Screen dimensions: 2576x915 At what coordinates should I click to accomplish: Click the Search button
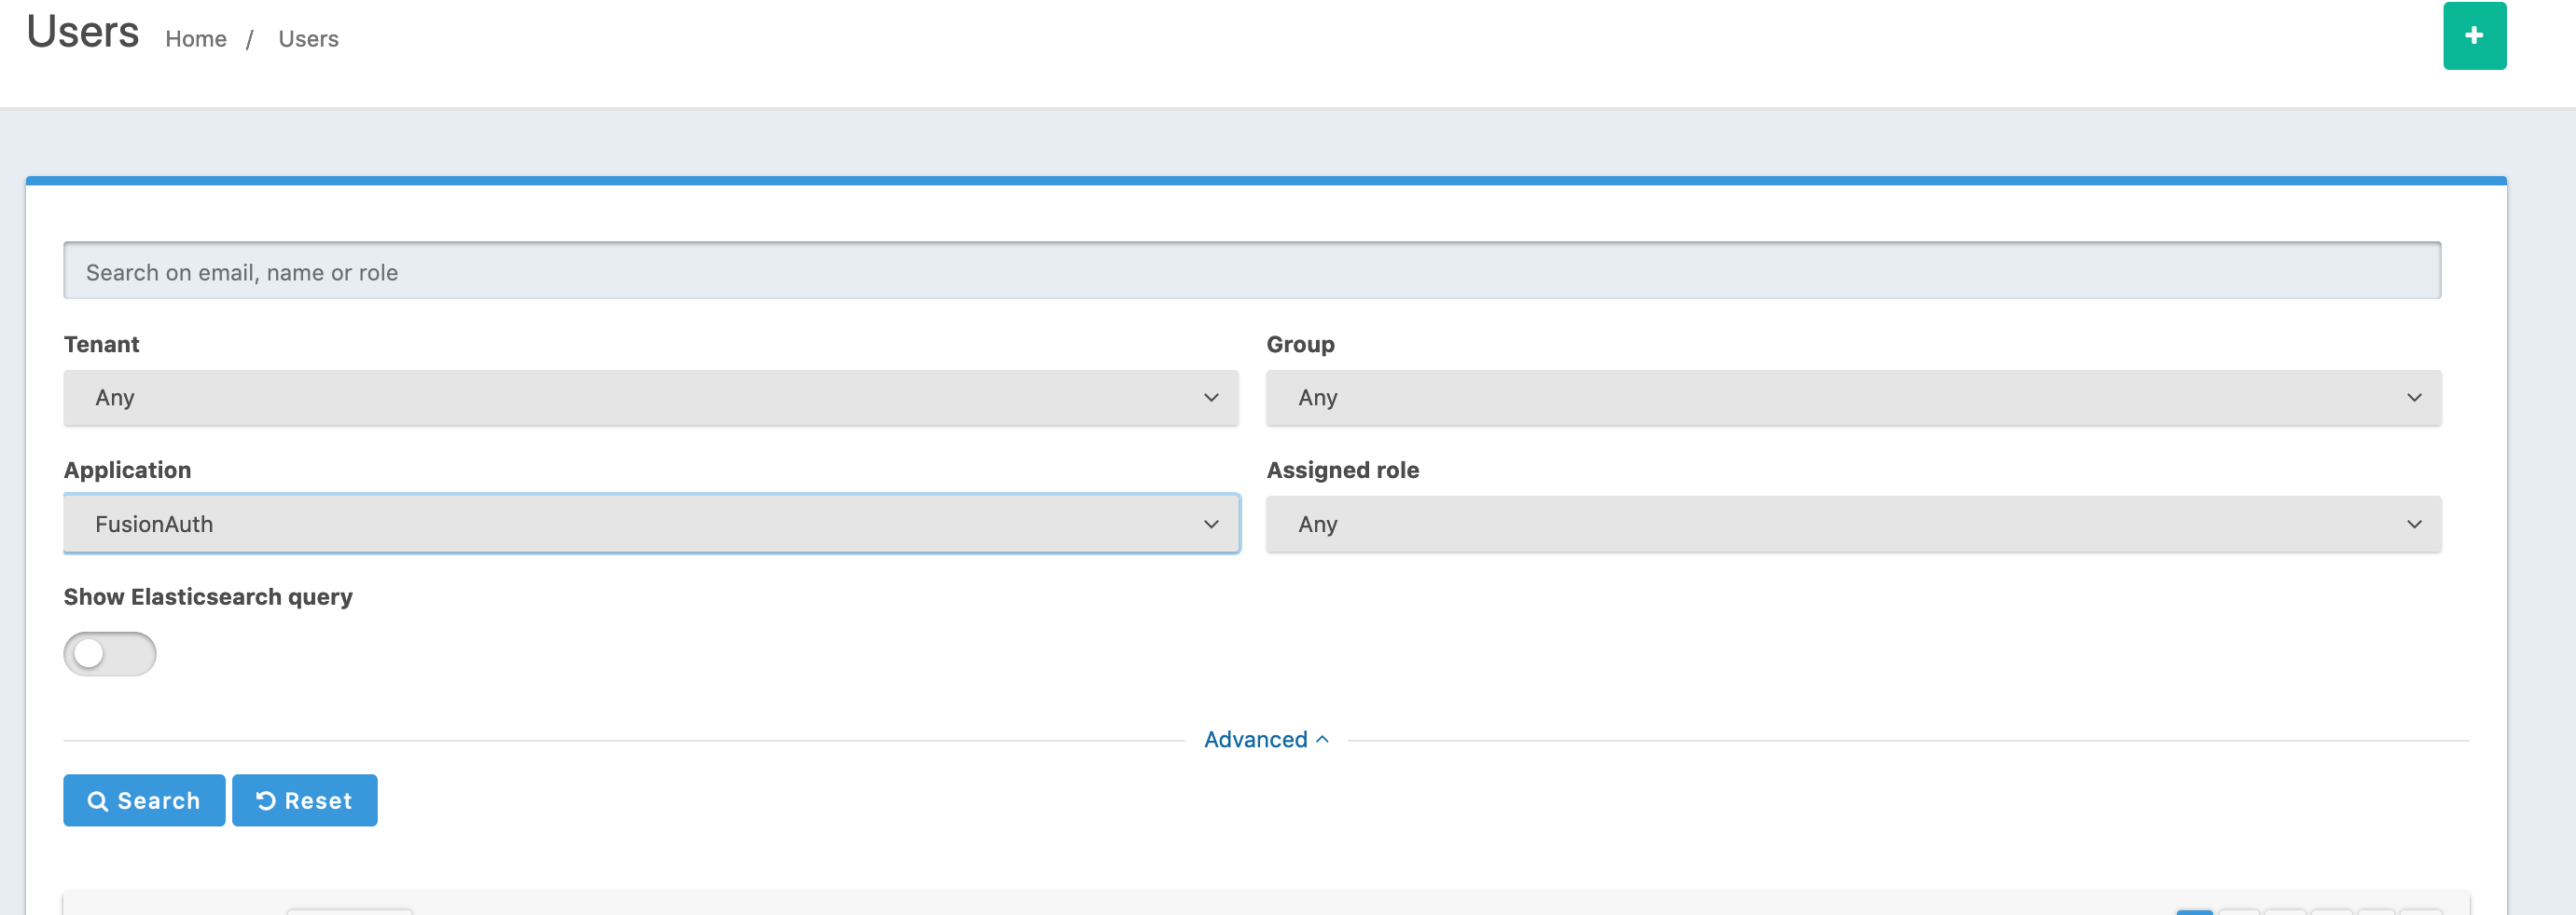[144, 800]
